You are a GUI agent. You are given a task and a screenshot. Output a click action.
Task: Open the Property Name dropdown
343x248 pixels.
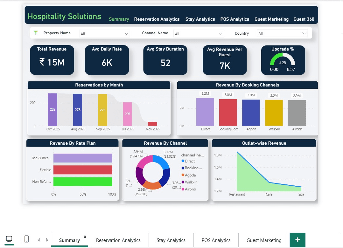click(x=104, y=33)
